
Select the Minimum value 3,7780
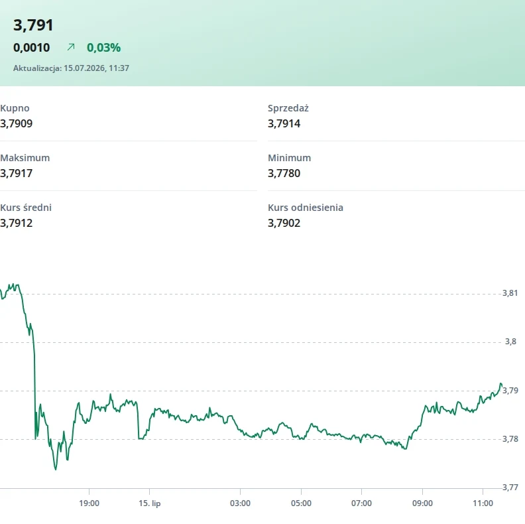tap(284, 173)
